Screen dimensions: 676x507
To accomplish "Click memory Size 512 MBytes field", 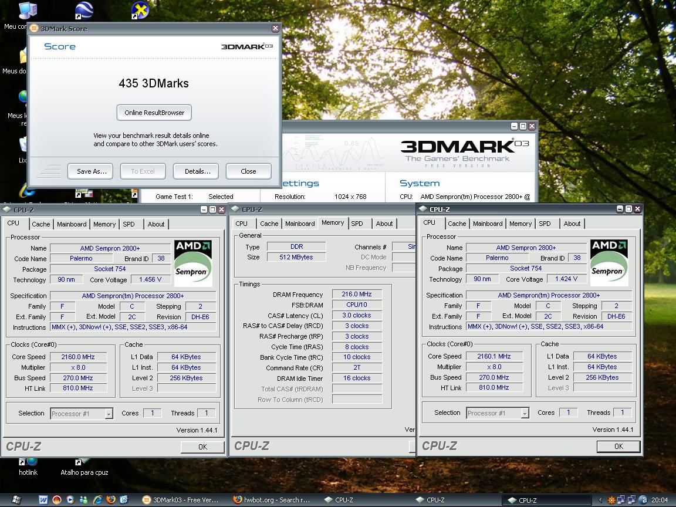I will (296, 257).
